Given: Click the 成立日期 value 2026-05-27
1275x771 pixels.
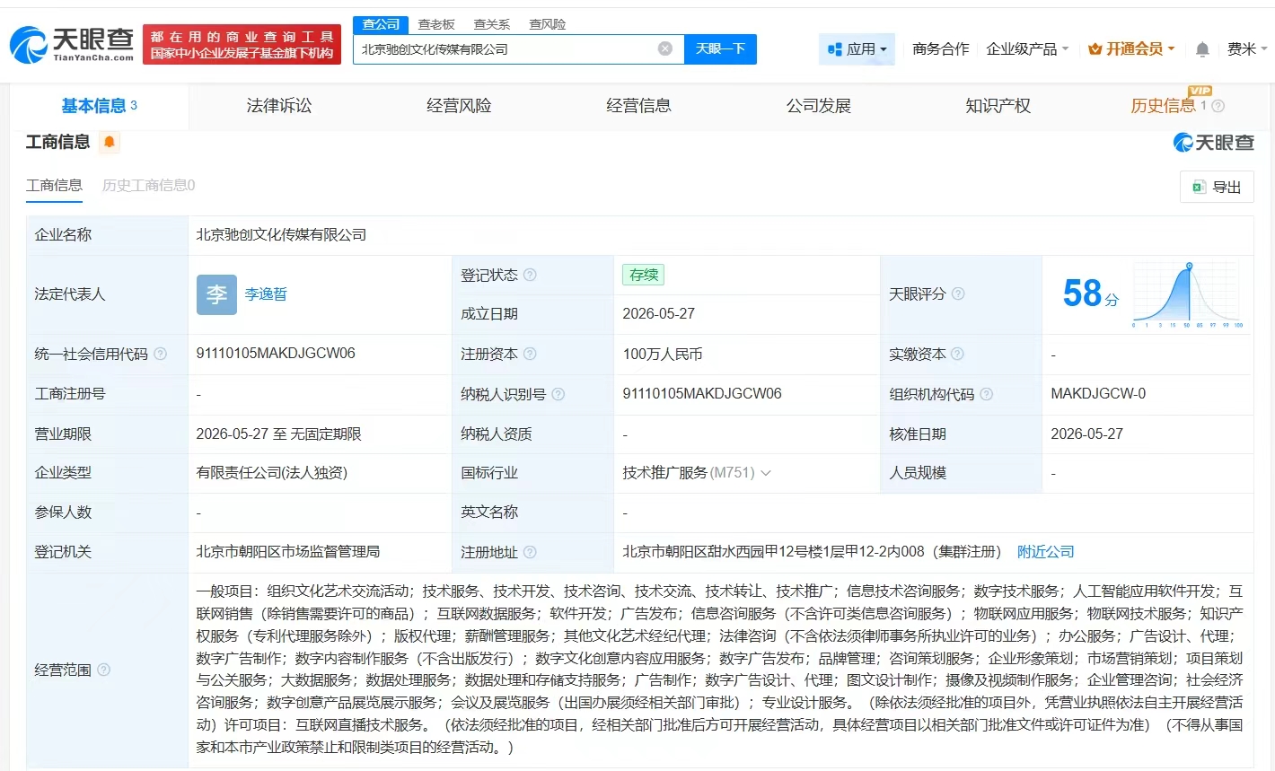Looking at the screenshot, I should coord(658,314).
